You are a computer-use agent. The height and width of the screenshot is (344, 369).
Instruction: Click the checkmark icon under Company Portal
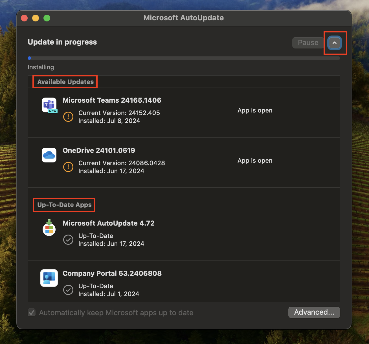click(x=68, y=290)
